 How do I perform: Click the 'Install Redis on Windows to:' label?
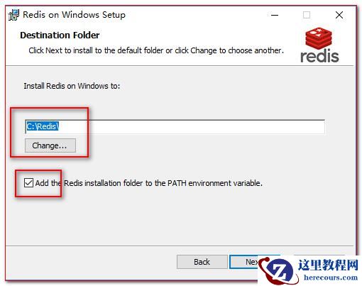tap(72, 86)
